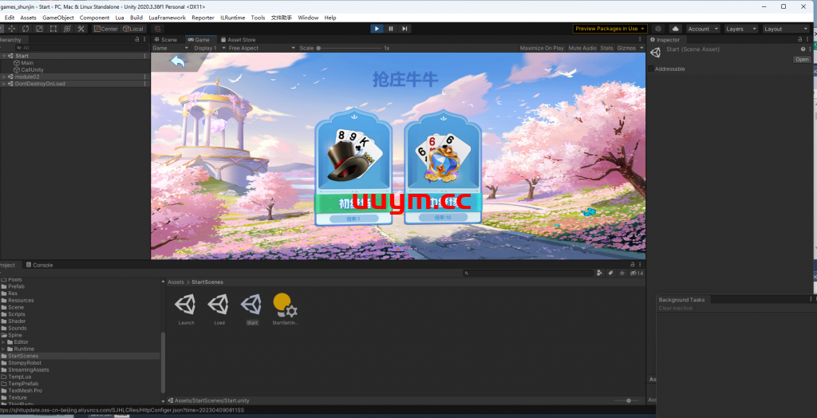Toggle Mute Audio in Game view
Viewport: 817px width, 418px height.
click(582, 48)
